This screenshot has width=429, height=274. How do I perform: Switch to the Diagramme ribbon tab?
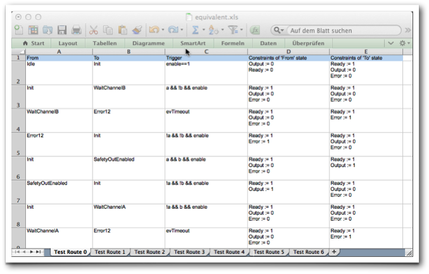point(149,43)
